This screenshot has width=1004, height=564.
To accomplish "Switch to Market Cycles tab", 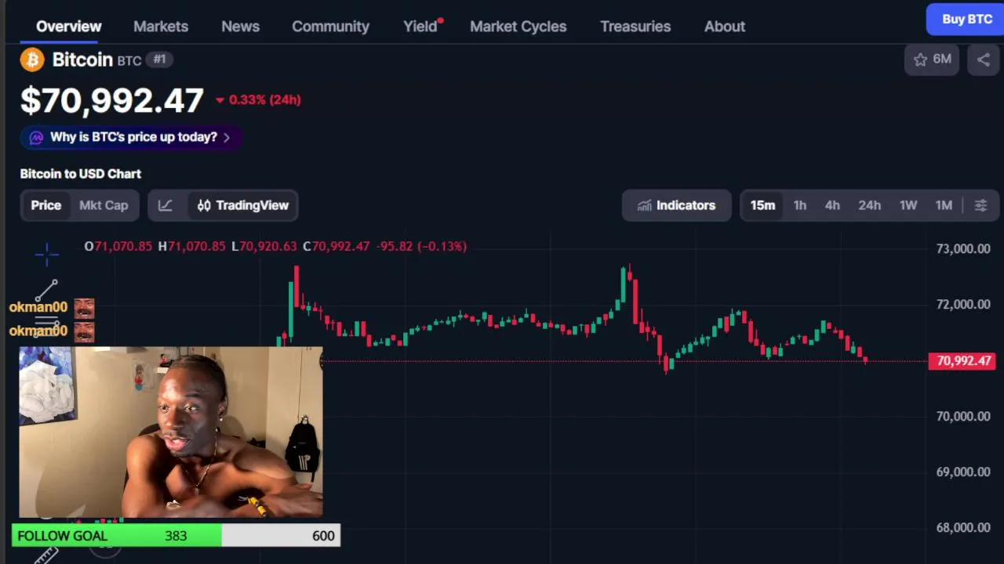I will 518,26.
